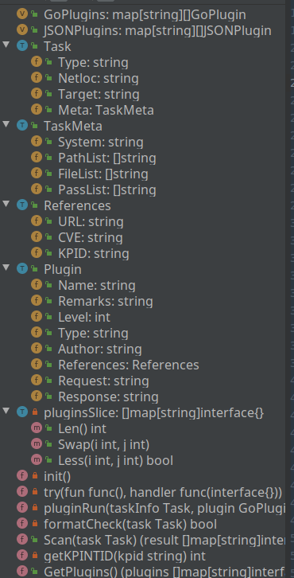Image resolution: width=294 pixels, height=578 pixels.
Task: Select the getKPINTID(kpid string) int function
Action: tap(125, 556)
